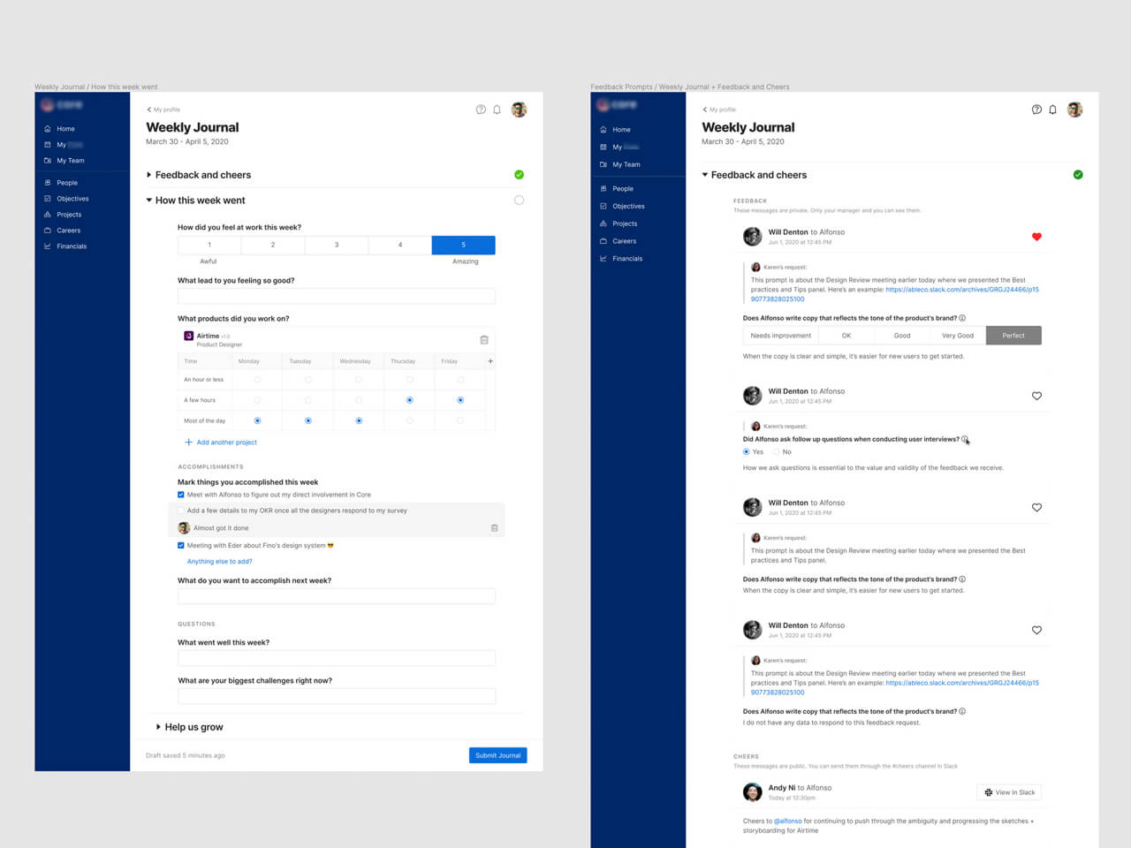
Task: Go to Financials in right sidebar
Action: (626, 259)
